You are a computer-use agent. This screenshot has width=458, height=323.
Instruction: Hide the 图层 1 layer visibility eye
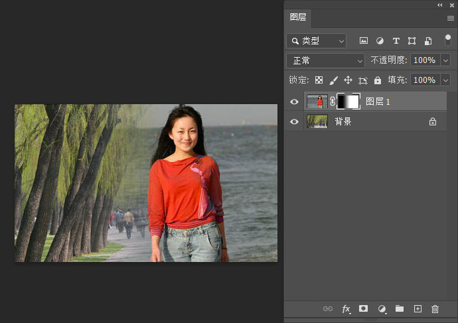click(294, 101)
